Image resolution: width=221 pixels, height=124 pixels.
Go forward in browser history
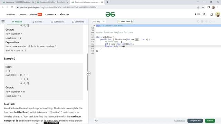[7, 7]
